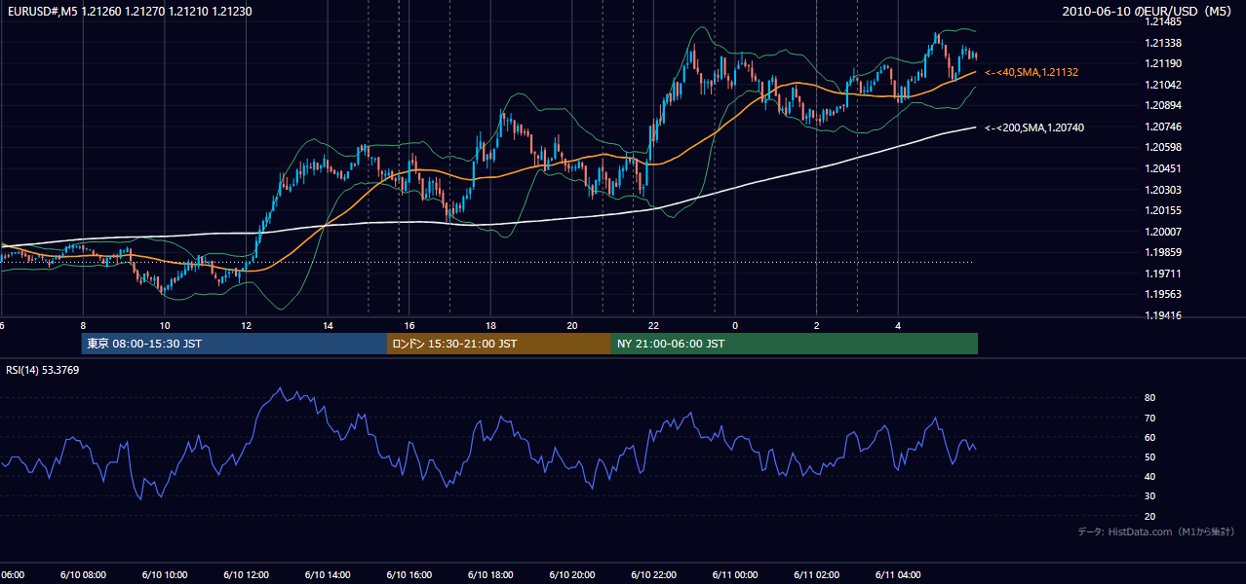Click the EURUSD#,M5 chart title text
Image resolution: width=1246 pixels, height=584 pixels.
pos(128,11)
